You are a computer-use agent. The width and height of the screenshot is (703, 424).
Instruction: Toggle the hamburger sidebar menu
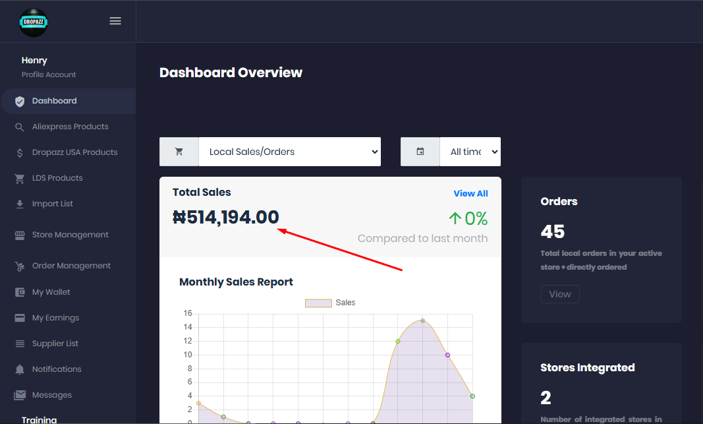tap(115, 21)
